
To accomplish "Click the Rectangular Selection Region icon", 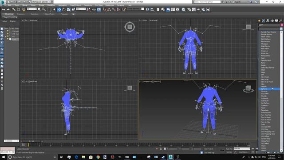I will [49, 9].
